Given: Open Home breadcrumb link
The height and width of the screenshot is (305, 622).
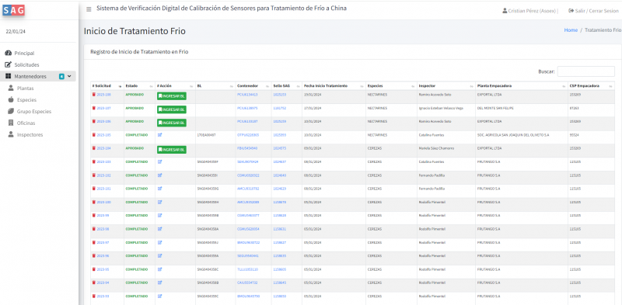Looking at the screenshot, I should point(571,30).
